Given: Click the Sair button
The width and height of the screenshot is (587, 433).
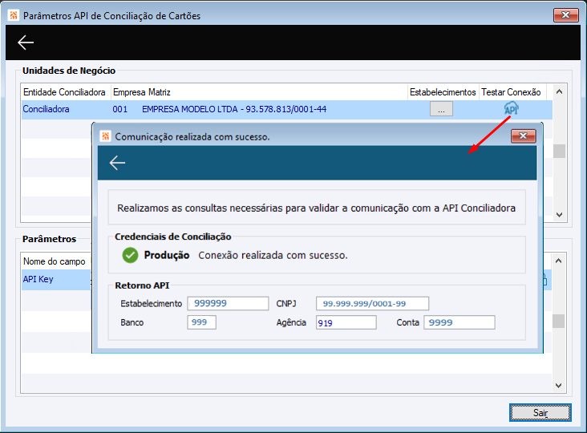Looking at the screenshot, I should click(x=540, y=412).
